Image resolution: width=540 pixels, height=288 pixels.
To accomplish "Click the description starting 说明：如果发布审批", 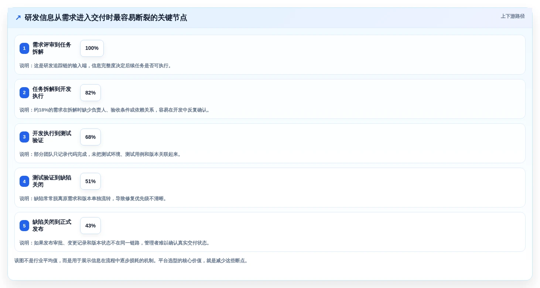I will pyautogui.click(x=115, y=243).
